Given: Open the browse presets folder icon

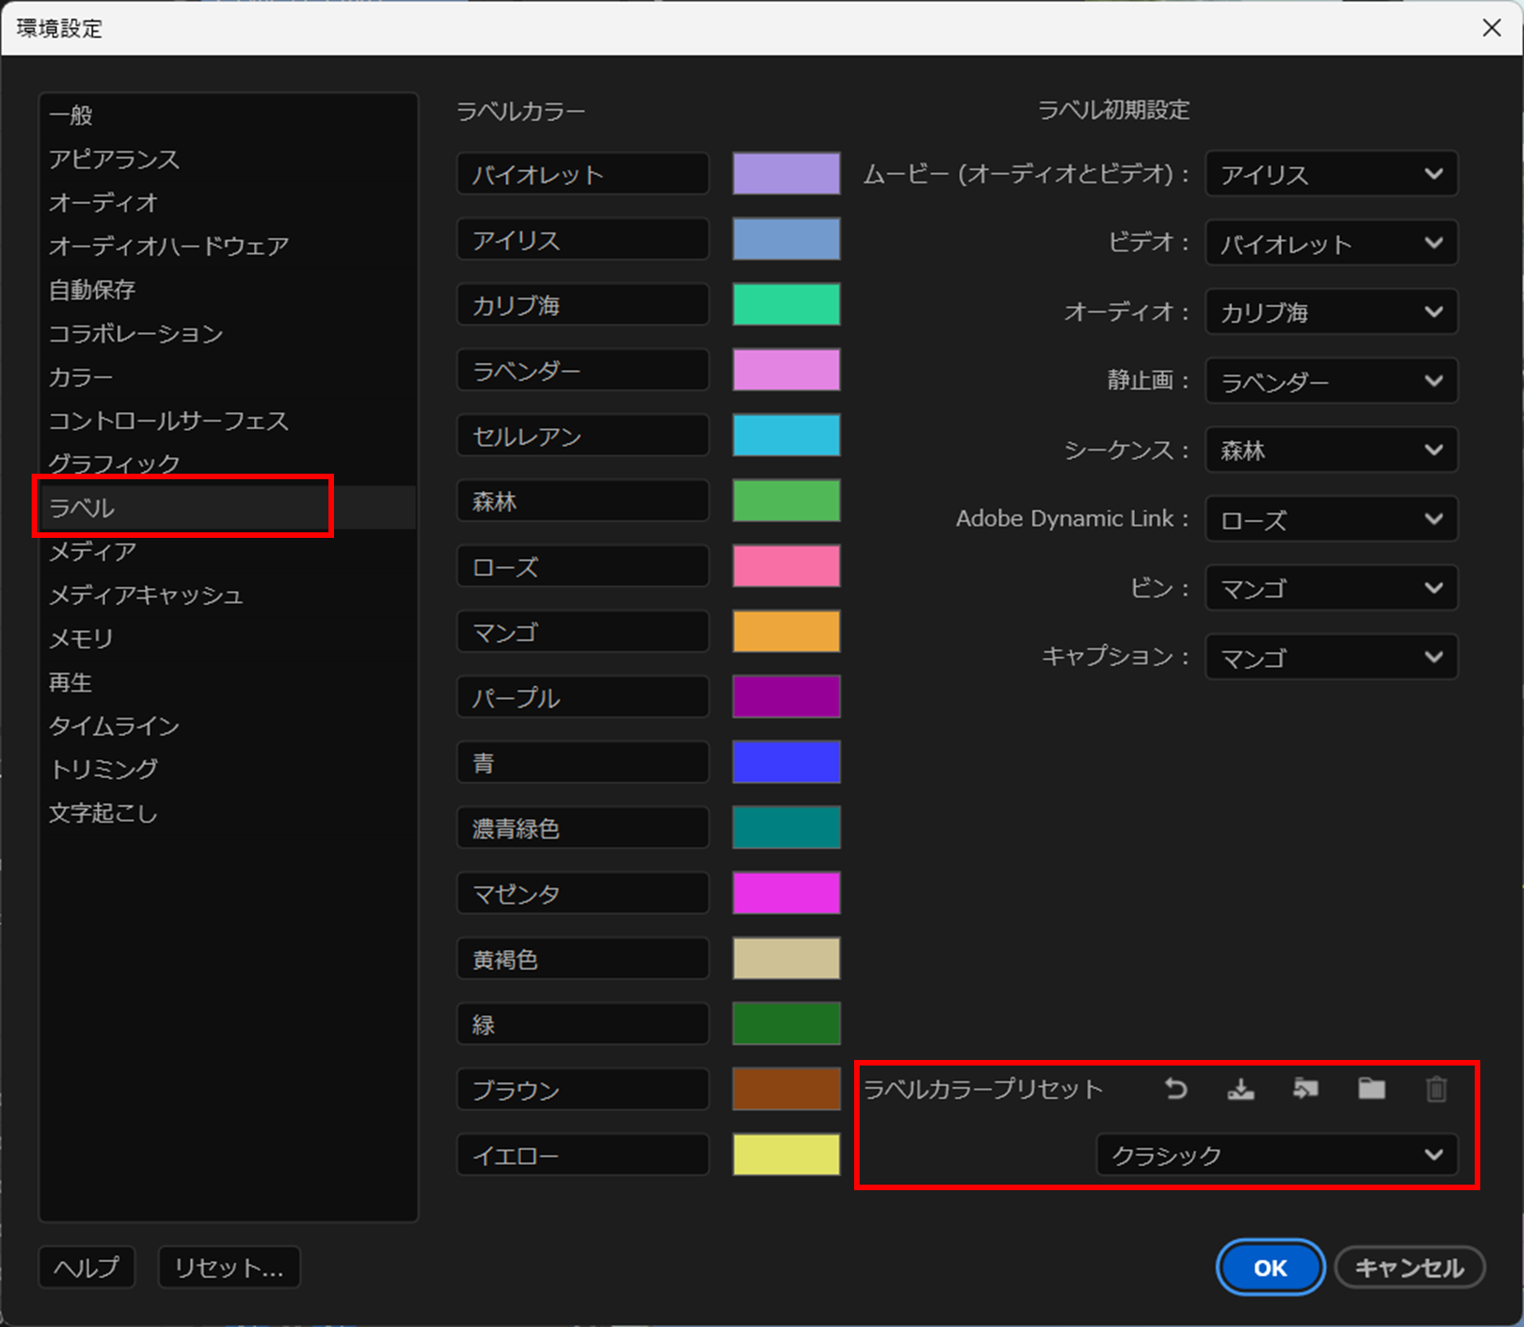Looking at the screenshot, I should 1370,1089.
